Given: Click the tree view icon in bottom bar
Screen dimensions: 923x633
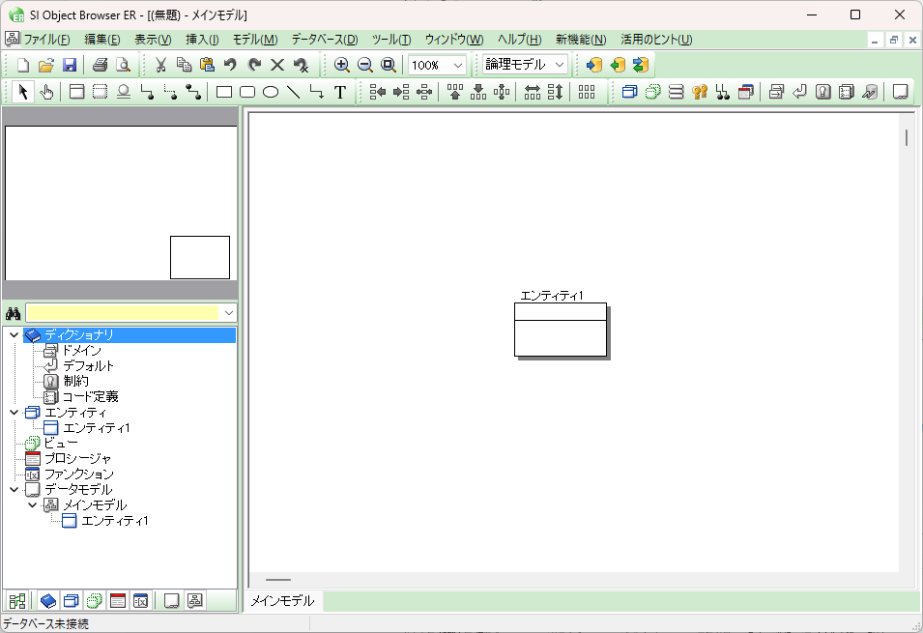Looking at the screenshot, I should pyautogui.click(x=17, y=600).
